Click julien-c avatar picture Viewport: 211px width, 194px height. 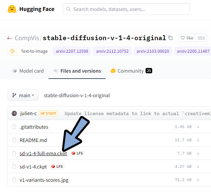14,113
